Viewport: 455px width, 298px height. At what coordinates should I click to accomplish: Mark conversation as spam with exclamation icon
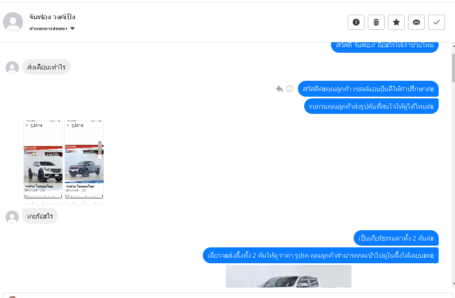(356, 22)
